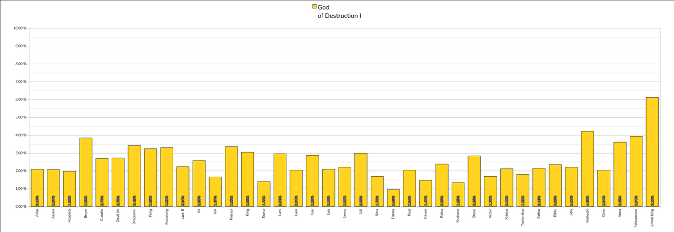Click the Steve bar
This screenshot has width=674, height=232.
[x=474, y=181]
